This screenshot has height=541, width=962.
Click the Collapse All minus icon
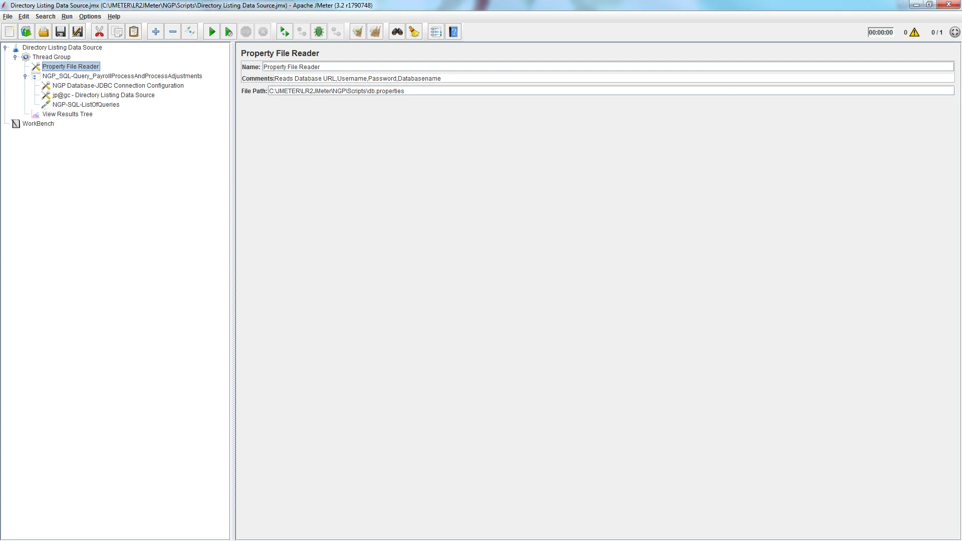(173, 32)
